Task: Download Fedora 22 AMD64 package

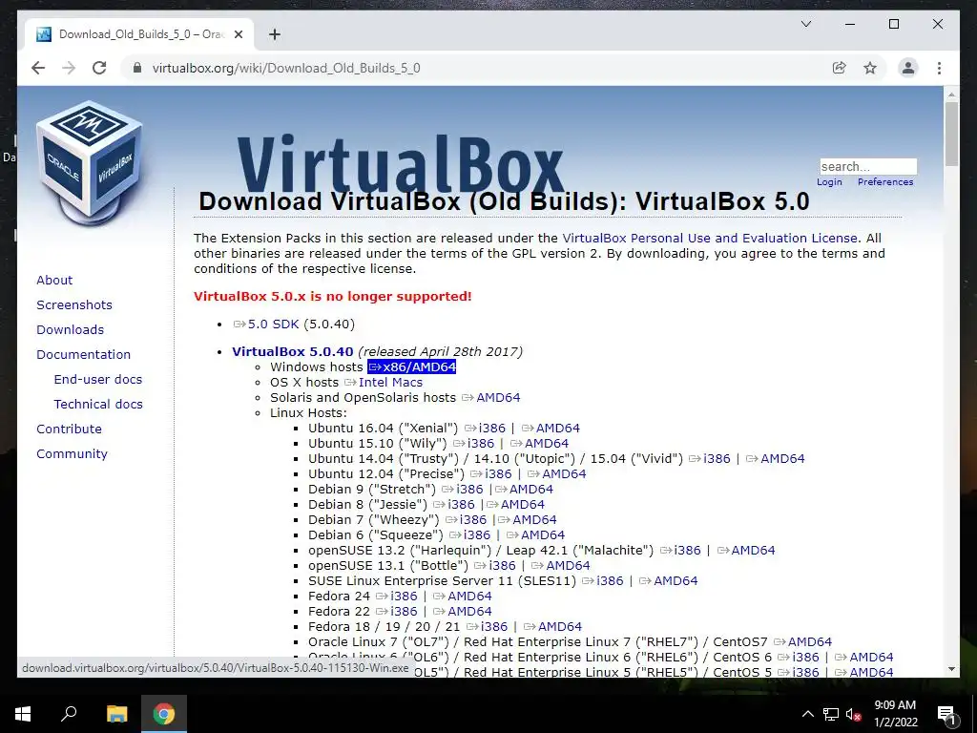Action: click(x=463, y=612)
